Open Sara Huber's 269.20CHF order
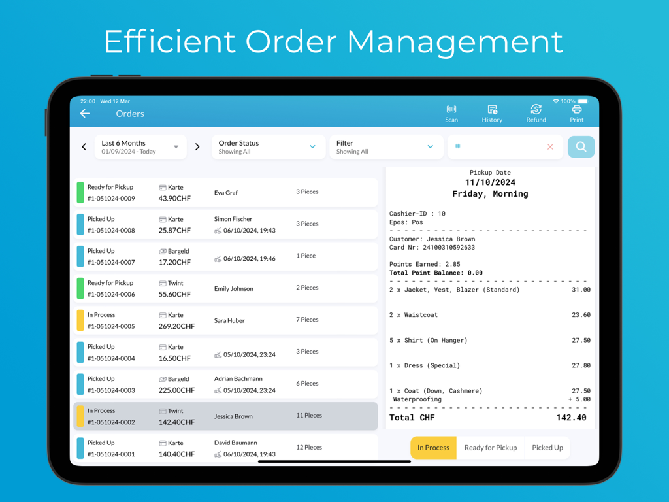This screenshot has height=502, width=669. click(x=225, y=320)
